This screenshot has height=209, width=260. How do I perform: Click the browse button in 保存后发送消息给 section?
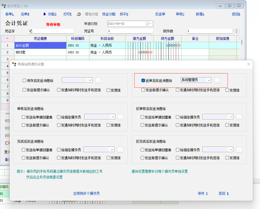coord(98,81)
